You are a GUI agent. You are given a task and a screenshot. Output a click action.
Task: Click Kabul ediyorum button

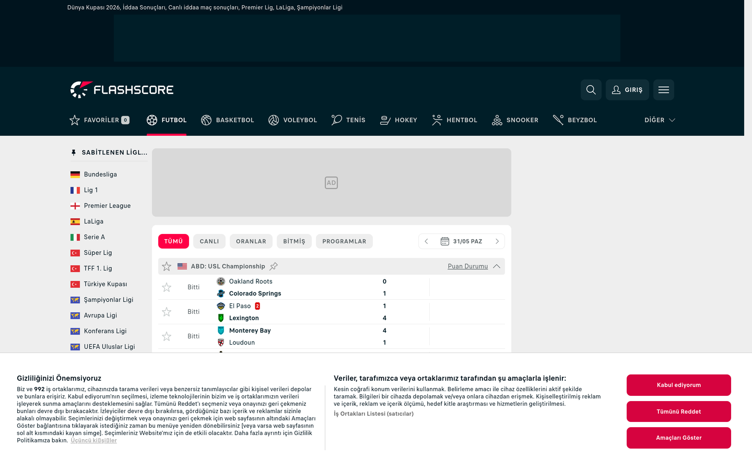[679, 385]
